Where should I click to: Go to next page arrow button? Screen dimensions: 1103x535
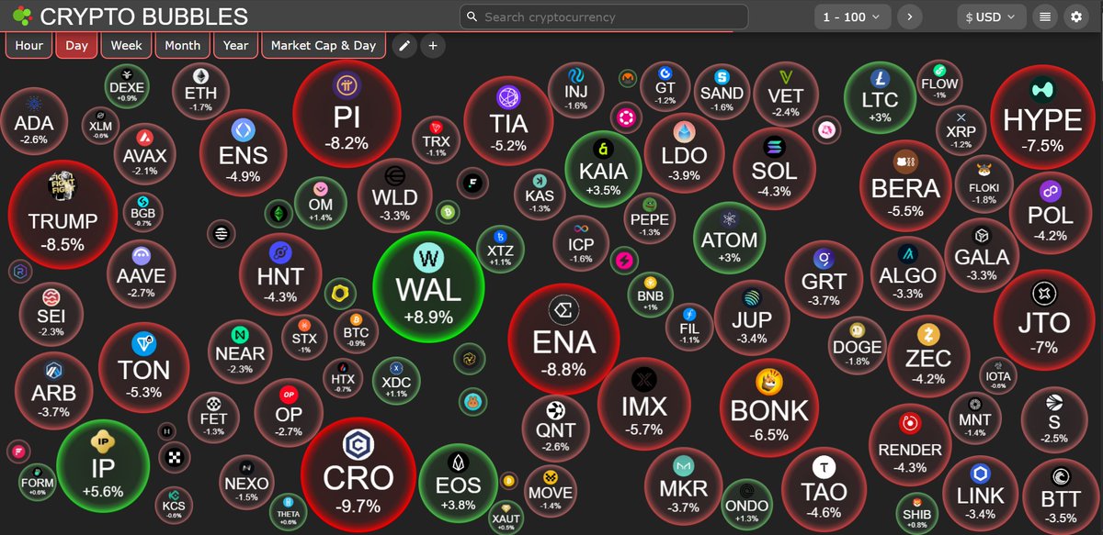pos(910,17)
